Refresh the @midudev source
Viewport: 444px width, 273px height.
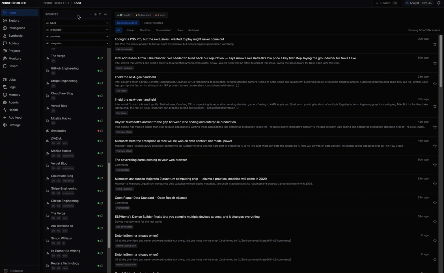click(x=102, y=131)
